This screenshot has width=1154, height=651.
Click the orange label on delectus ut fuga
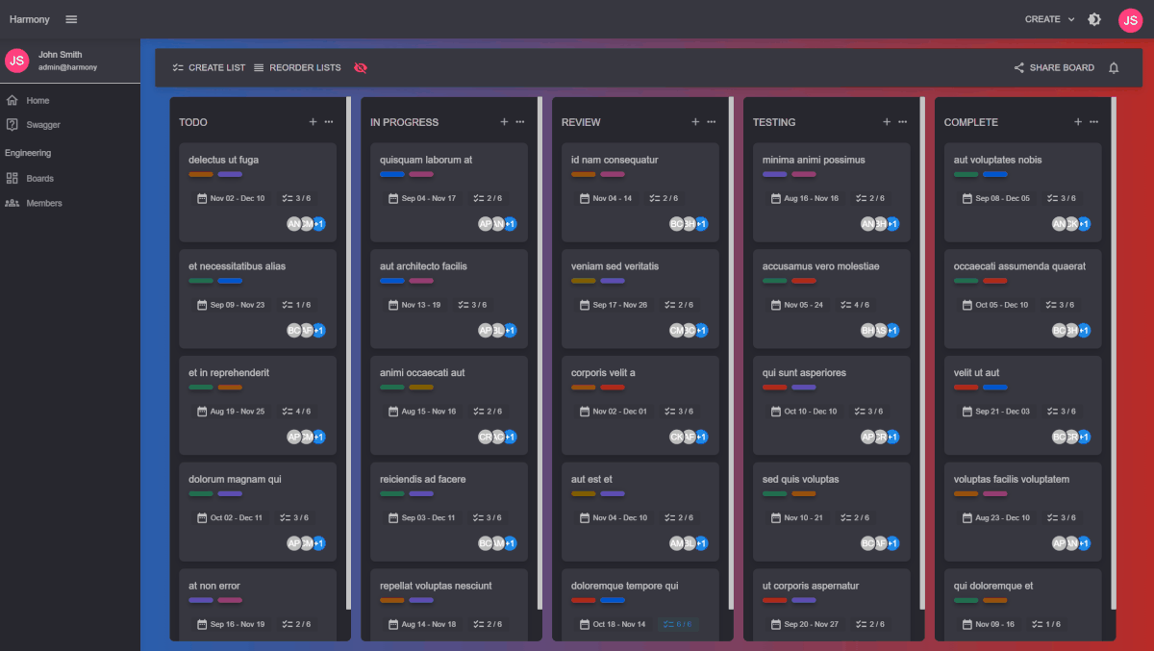click(201, 175)
